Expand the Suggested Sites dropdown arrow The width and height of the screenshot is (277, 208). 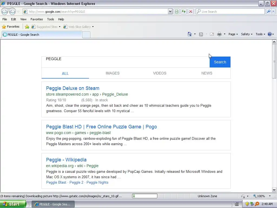(60, 27)
